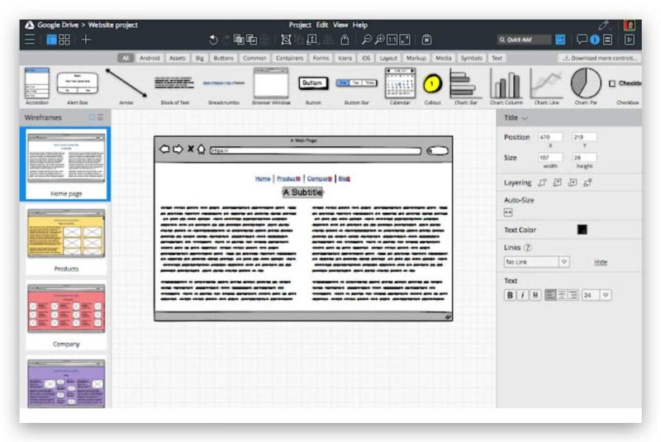Open the font size 24 dropdown
Viewport: 661px width, 442px height.
597,295
